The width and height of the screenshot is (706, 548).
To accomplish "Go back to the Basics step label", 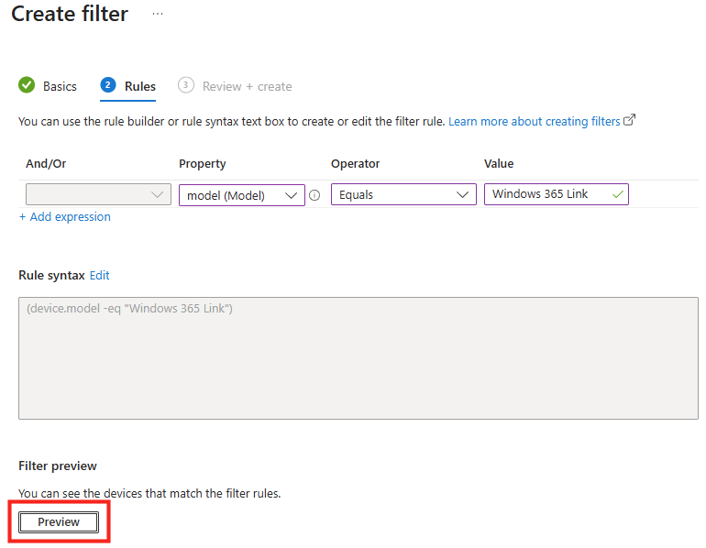I will pyautogui.click(x=60, y=86).
